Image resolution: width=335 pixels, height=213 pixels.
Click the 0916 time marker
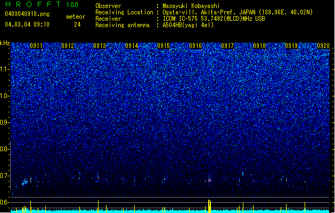tap(195, 46)
